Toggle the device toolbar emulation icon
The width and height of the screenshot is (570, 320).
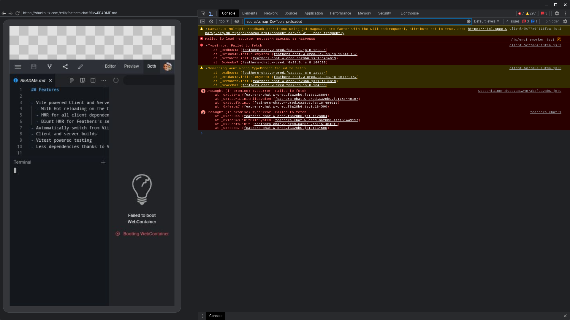coord(211,13)
